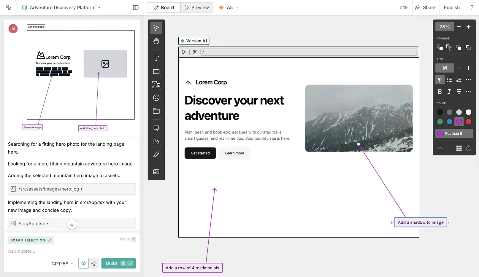Open the GPT-5 model selector
The width and height of the screenshot is (479, 277).
62,264
